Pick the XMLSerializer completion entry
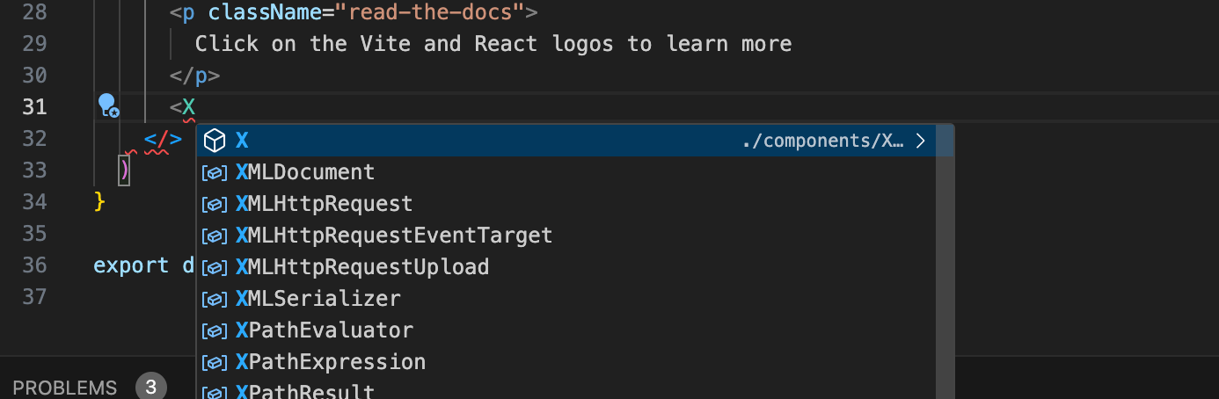Image resolution: width=1219 pixels, height=399 pixels. coord(318,299)
